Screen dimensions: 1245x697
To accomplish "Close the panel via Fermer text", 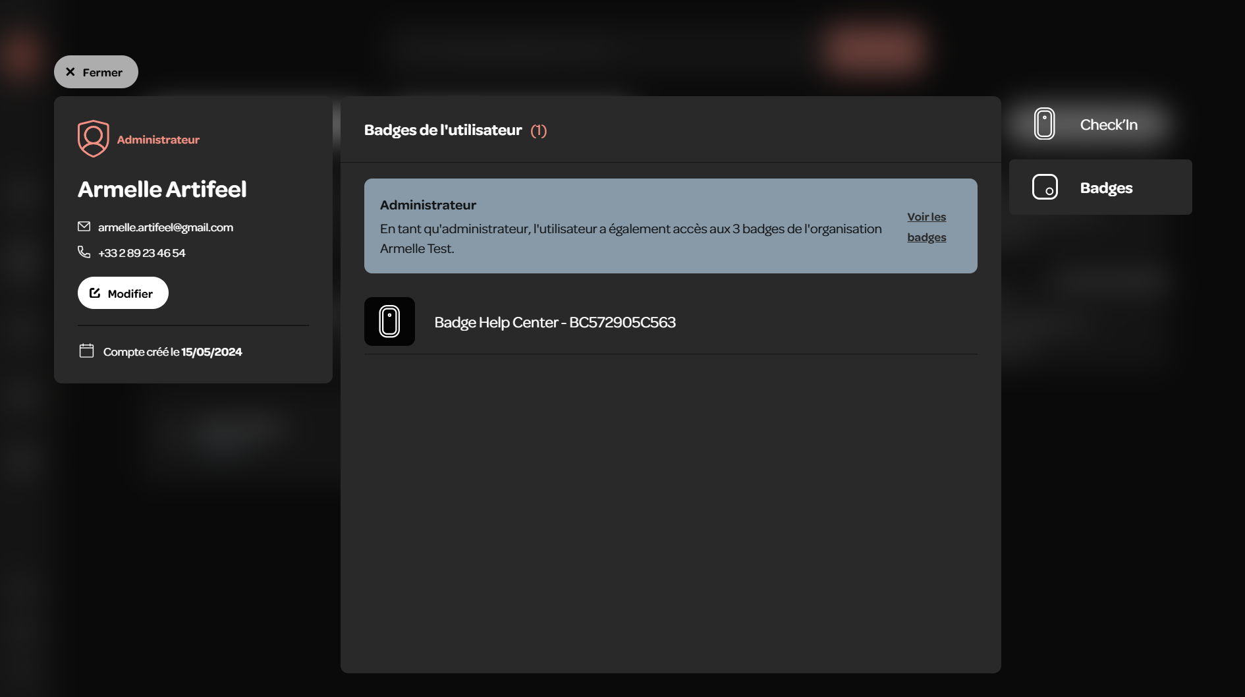I will [103, 72].
